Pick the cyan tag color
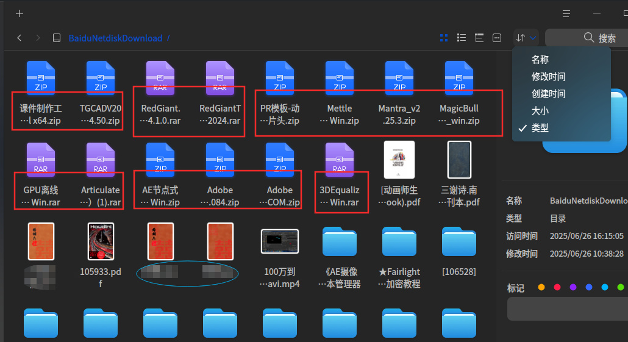 click(x=605, y=287)
